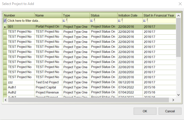Sort by the Name column header
The height and width of the screenshot is (120, 184).
tap(48, 15)
